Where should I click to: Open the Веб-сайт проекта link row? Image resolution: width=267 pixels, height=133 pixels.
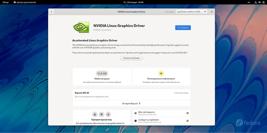(x=162, y=113)
